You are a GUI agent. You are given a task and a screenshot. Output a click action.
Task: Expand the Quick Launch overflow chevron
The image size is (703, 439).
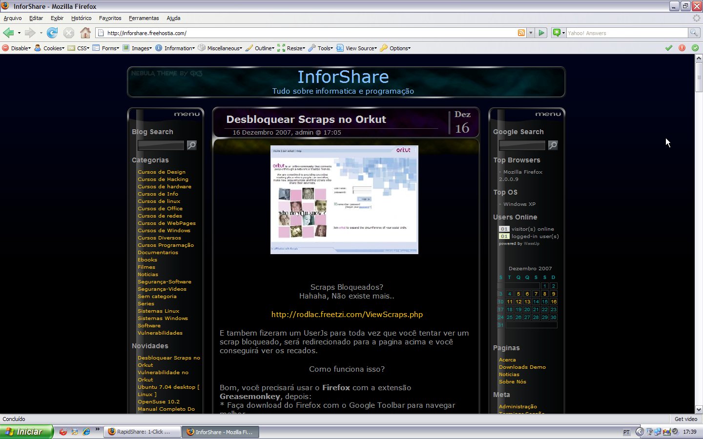98,430
